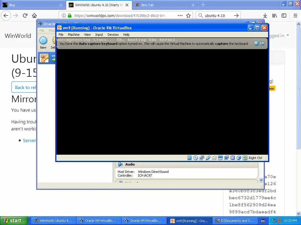Click hash text bec6732d1779ee4c
This screenshot has width=301, height=225.
[x=252, y=198]
